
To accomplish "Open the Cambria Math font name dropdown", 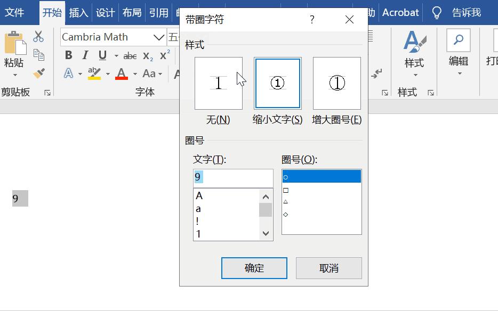I will pos(159,37).
